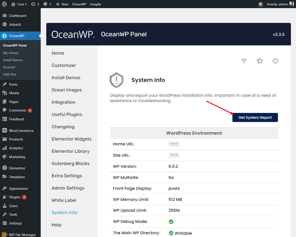This screenshot has width=296, height=237.
Task: Open Install Demos sidebar submenu link
Action: click(x=13, y=60)
